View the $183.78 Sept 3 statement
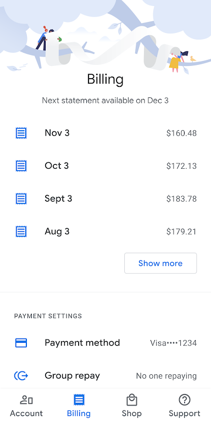Viewport: 211px width, 422px height. coord(105,198)
